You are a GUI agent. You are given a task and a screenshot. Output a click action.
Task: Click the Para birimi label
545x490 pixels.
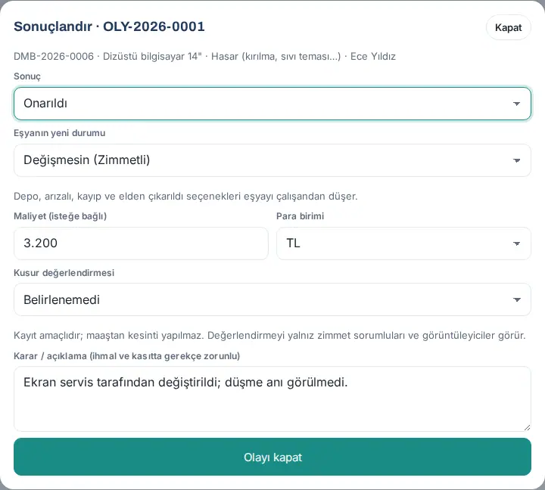pyautogui.click(x=300, y=216)
